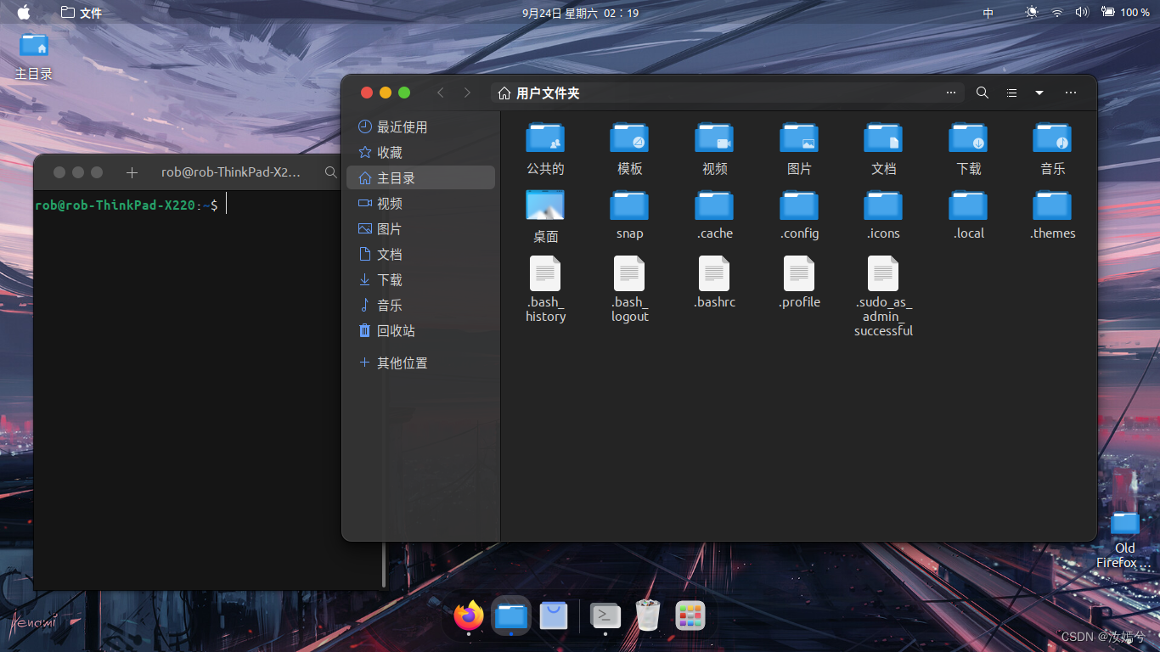Open the 文件 menu in top bar
Screen dimensions: 1160x652
coord(82,13)
